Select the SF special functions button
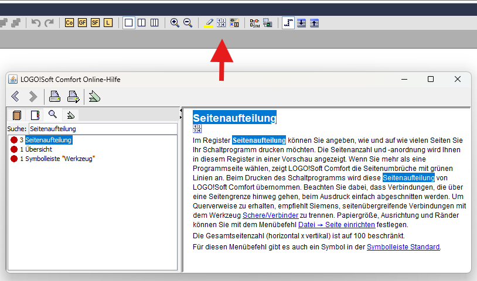The image size is (477, 281). (95, 23)
